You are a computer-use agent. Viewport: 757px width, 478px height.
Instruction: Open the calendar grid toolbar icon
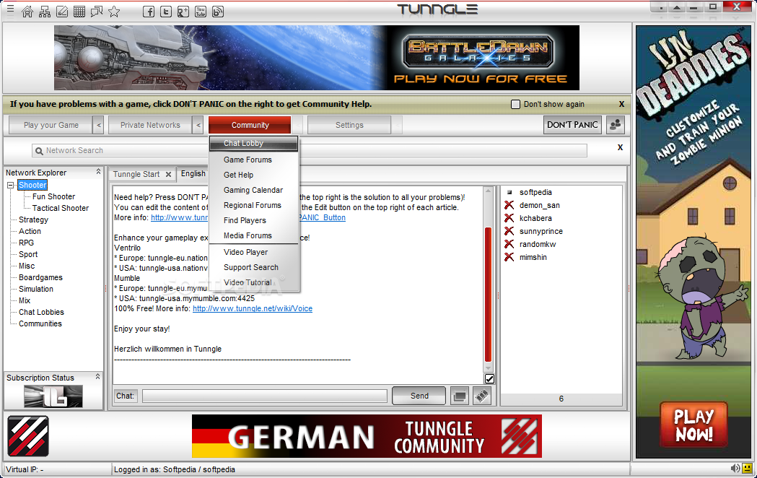click(x=79, y=12)
